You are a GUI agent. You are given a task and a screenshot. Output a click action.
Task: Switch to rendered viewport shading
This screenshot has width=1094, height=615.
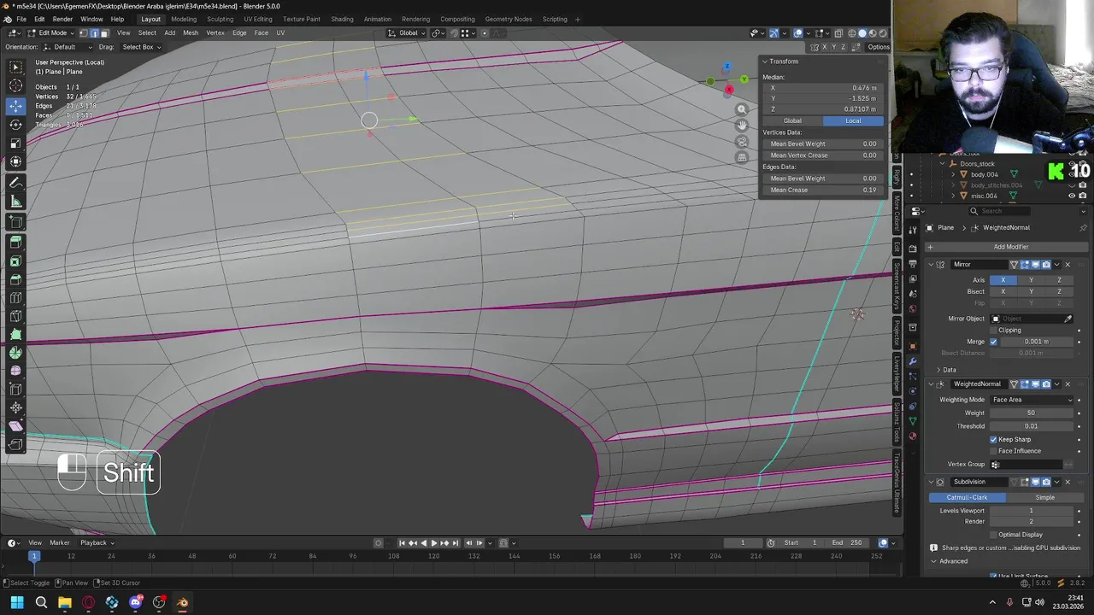click(x=883, y=33)
